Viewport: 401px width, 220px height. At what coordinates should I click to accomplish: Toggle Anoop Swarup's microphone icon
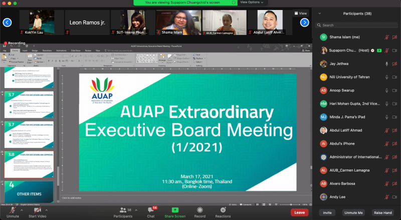386,90
